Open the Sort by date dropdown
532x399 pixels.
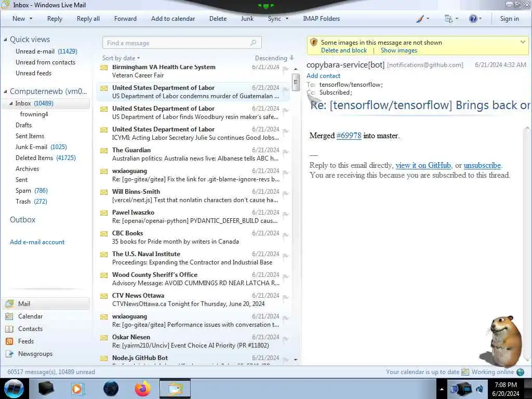click(x=121, y=58)
